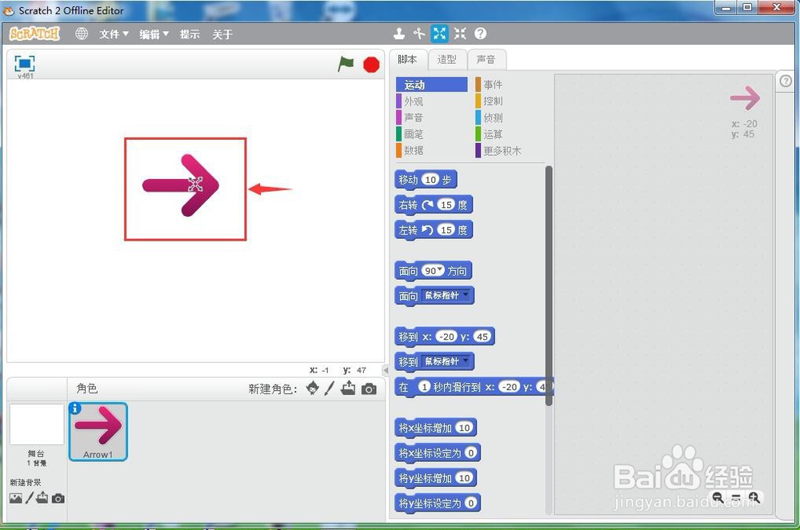Create new backdrop from camera
Screen dimensions: 800x530
pos(58,498)
